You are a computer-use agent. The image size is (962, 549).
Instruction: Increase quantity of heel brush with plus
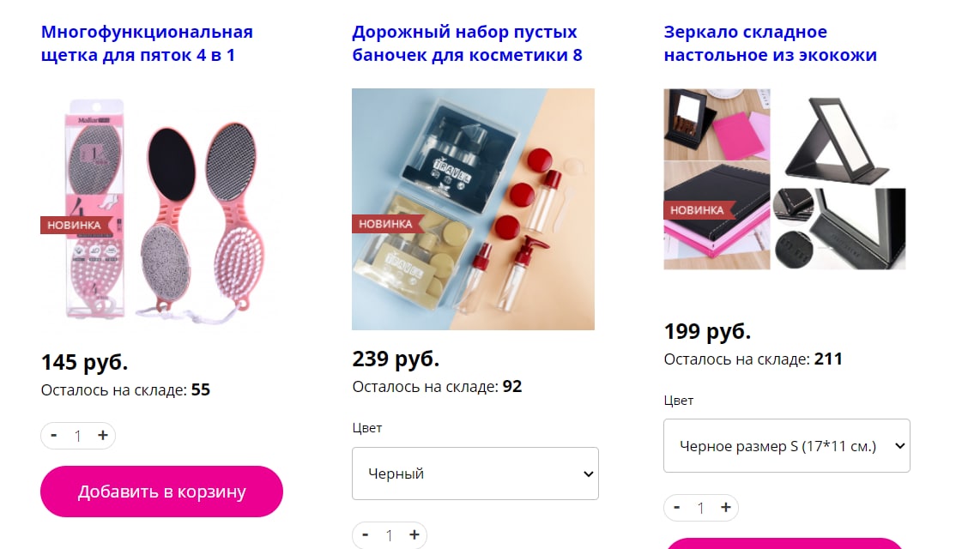[x=102, y=436]
